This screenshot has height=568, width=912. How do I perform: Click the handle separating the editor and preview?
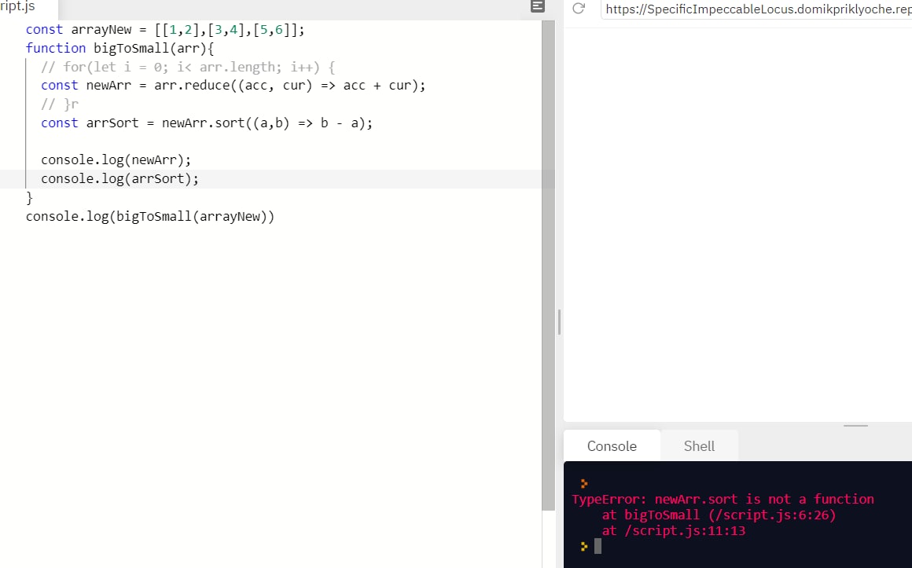[559, 322]
